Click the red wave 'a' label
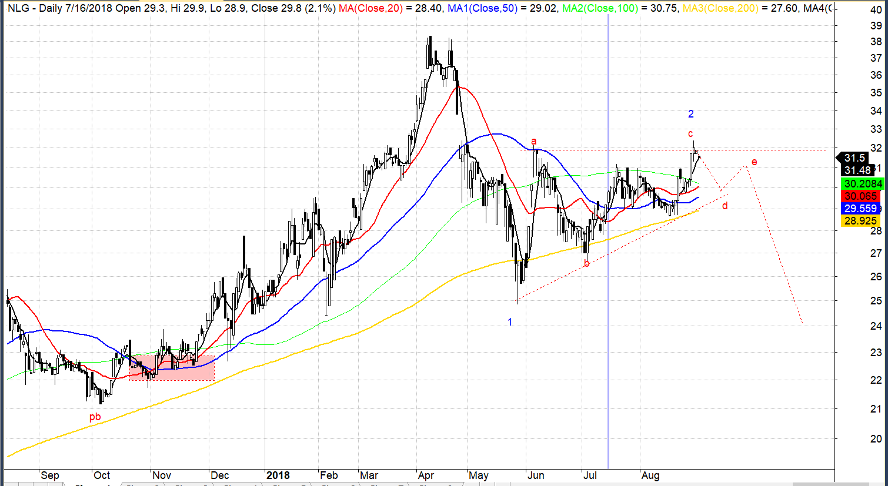Screen dimensions: 888x486 (x=534, y=141)
